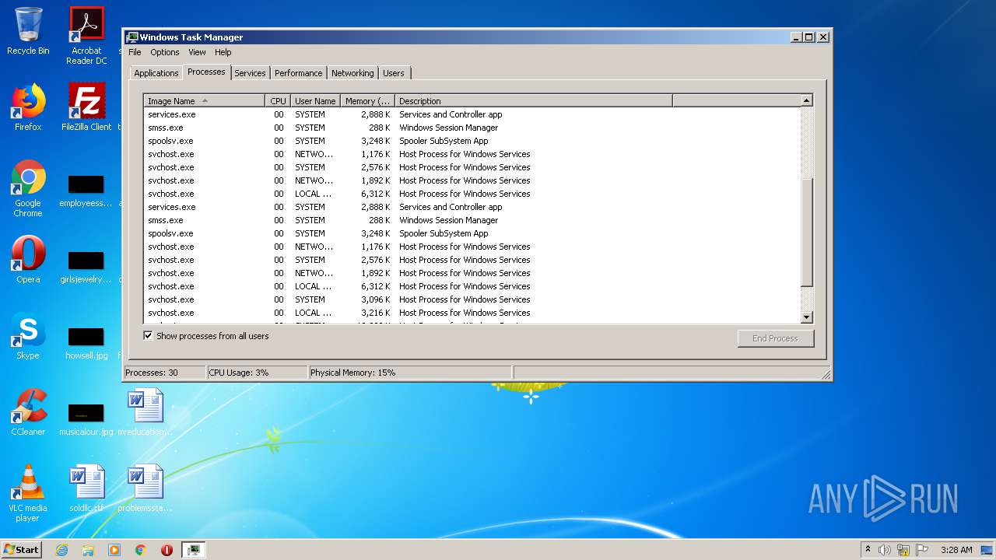The height and width of the screenshot is (560, 996).
Task: Open the Help menu
Action: 223,52
